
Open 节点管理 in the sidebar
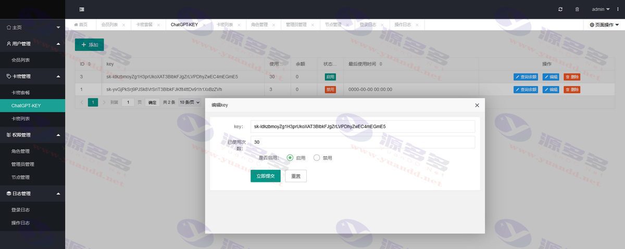(32, 177)
